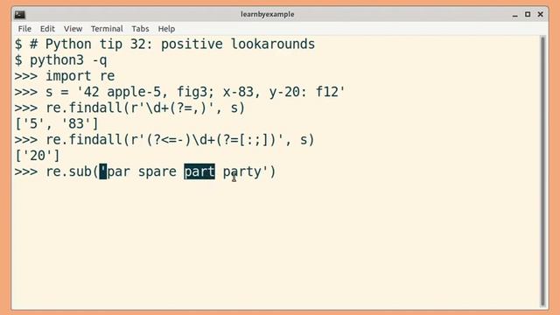Click the "['5', '83']" output line

coord(56,123)
